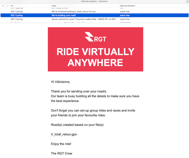Click the 'Hi Vélizienne,' greeting text

point(61,82)
